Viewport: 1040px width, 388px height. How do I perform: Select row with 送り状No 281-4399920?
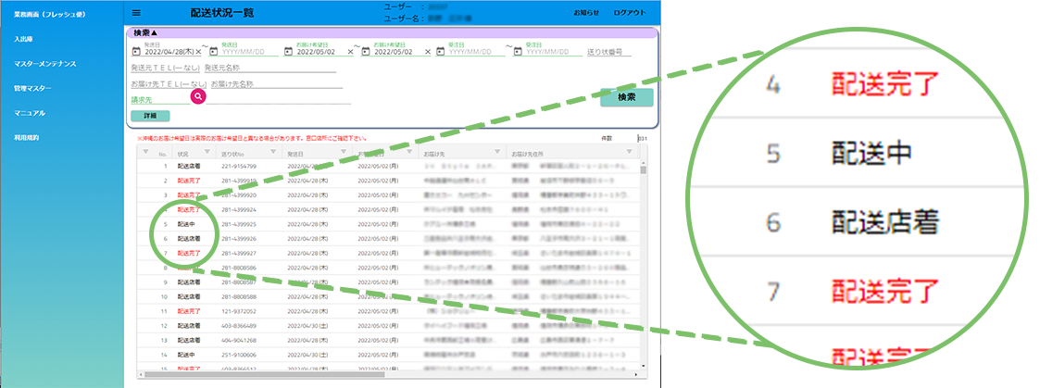389,195
